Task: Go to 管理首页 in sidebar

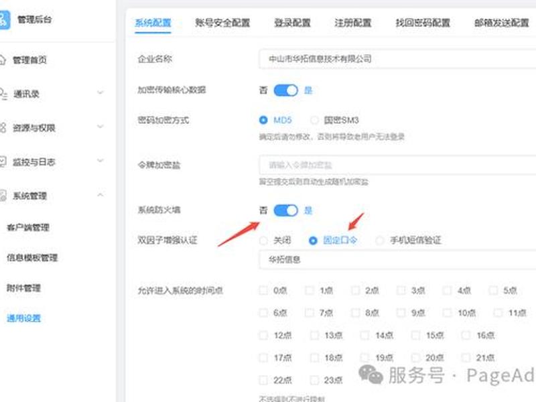Action: coord(29,60)
